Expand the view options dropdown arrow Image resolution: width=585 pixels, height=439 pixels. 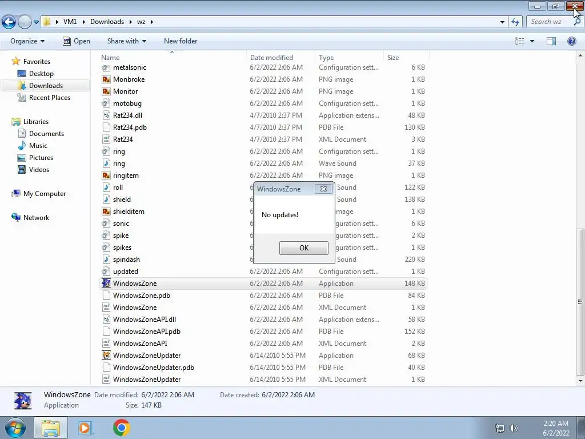click(x=532, y=41)
